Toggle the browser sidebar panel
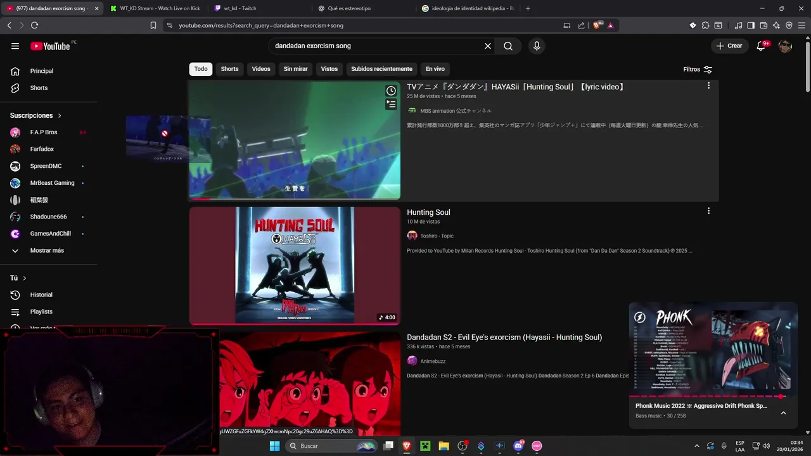Viewport: 811px width, 456px height. tap(751, 25)
